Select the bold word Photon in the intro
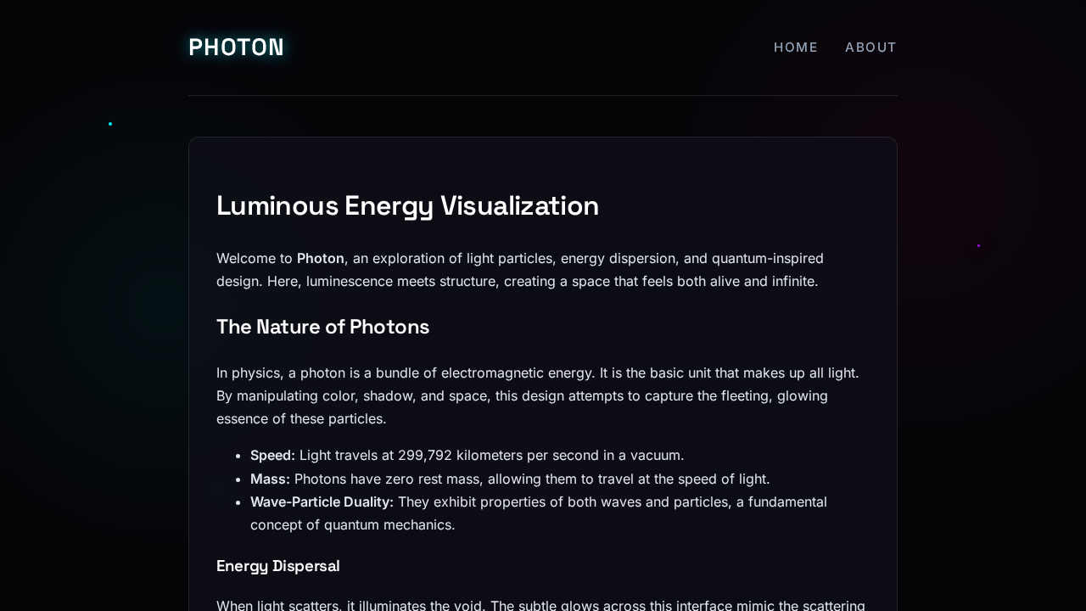 tap(320, 258)
